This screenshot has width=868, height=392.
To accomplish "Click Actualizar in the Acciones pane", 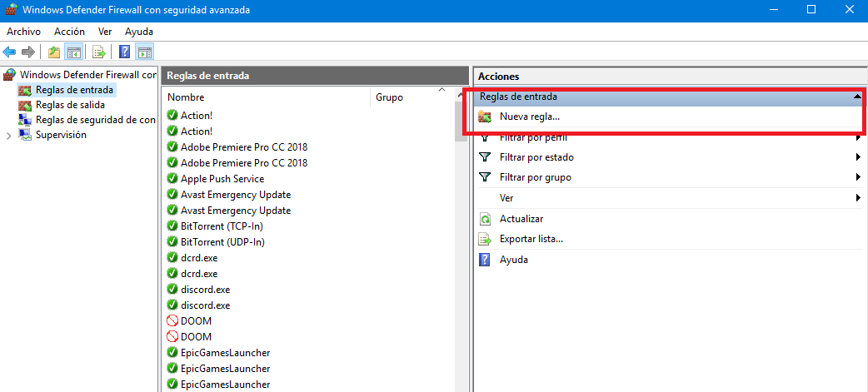I will (521, 219).
